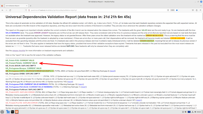
Task: Click the yellow ERROR NEGLECTED label
Action: point(154,35)
